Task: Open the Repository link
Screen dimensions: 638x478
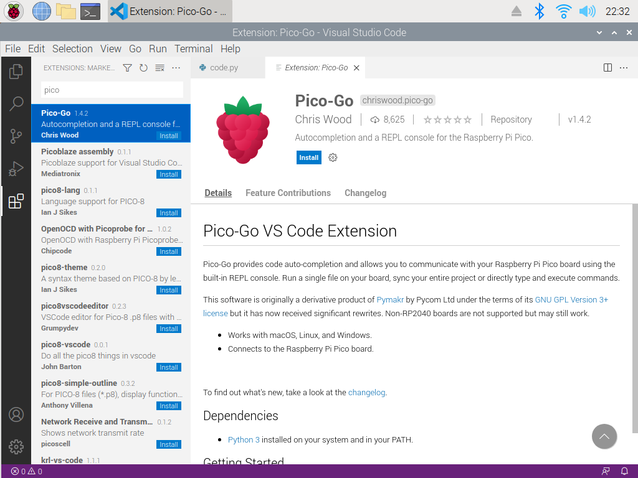Action: (x=511, y=119)
